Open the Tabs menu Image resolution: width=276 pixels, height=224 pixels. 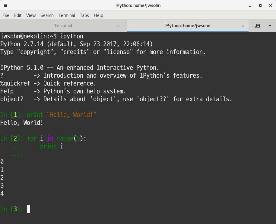pos(84,15)
